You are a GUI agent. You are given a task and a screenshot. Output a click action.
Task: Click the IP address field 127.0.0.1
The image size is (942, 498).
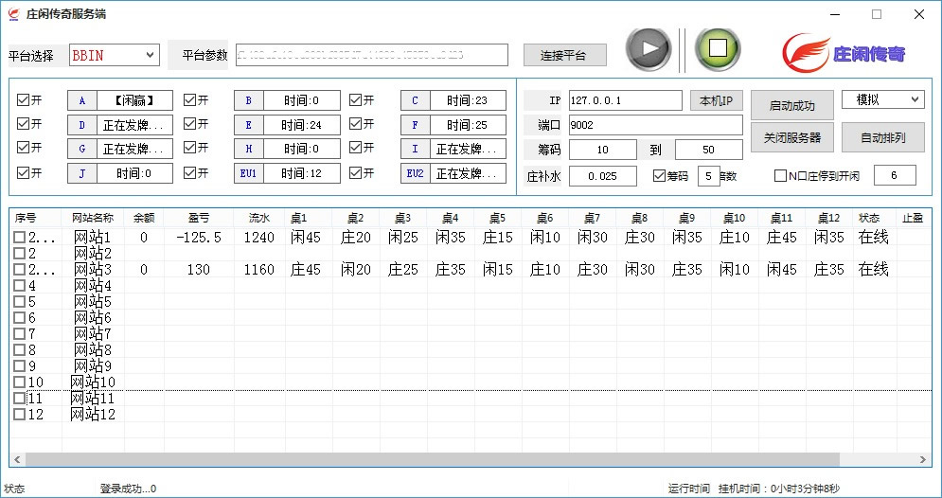click(624, 100)
